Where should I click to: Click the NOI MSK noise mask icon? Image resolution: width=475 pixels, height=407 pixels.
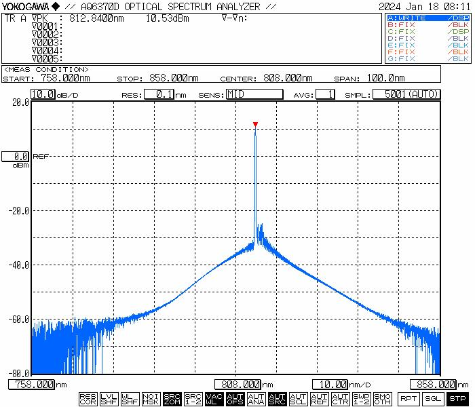[151, 399]
